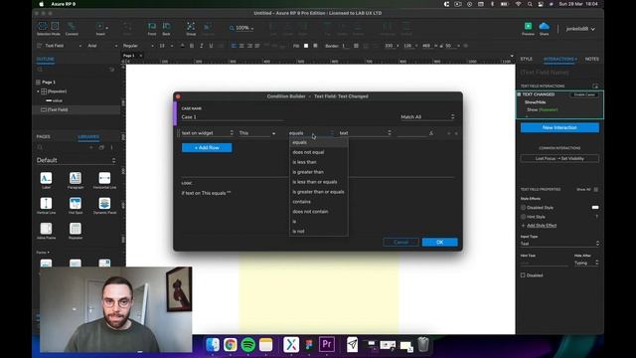
Task: Open the 'This' widget target dropdown
Action: point(257,133)
